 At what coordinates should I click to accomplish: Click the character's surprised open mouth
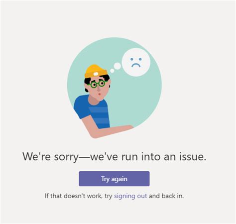coord(100,94)
